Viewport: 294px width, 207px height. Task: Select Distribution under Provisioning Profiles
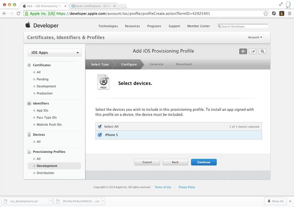point(45,173)
